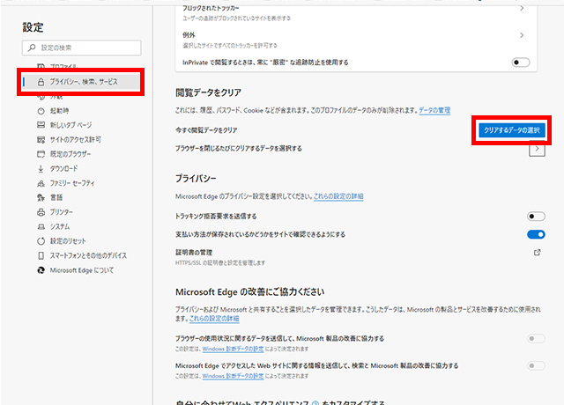Click the new tab page icon

point(41,125)
